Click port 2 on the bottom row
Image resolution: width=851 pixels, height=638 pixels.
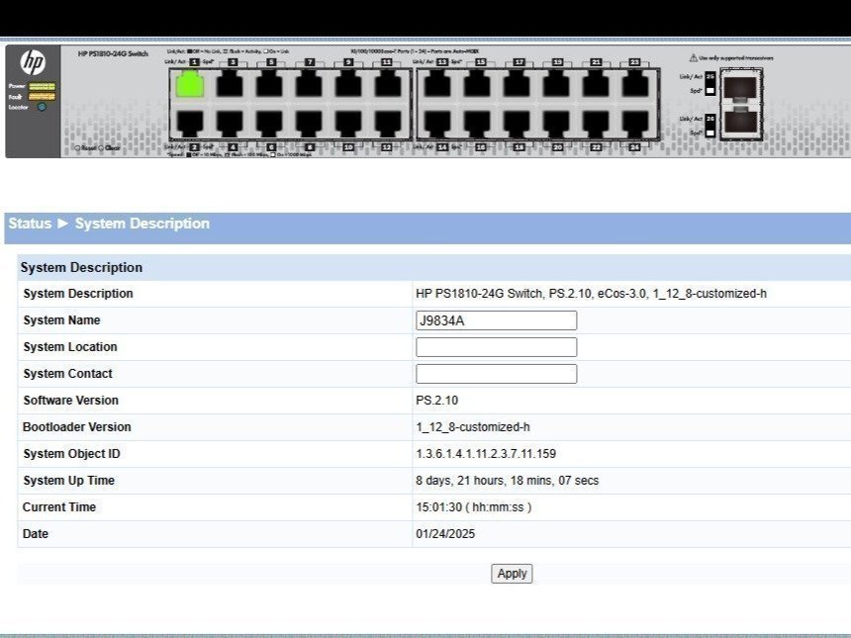pos(190,123)
